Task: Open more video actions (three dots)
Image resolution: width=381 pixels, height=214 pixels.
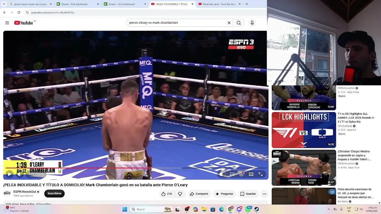Action: [264, 194]
